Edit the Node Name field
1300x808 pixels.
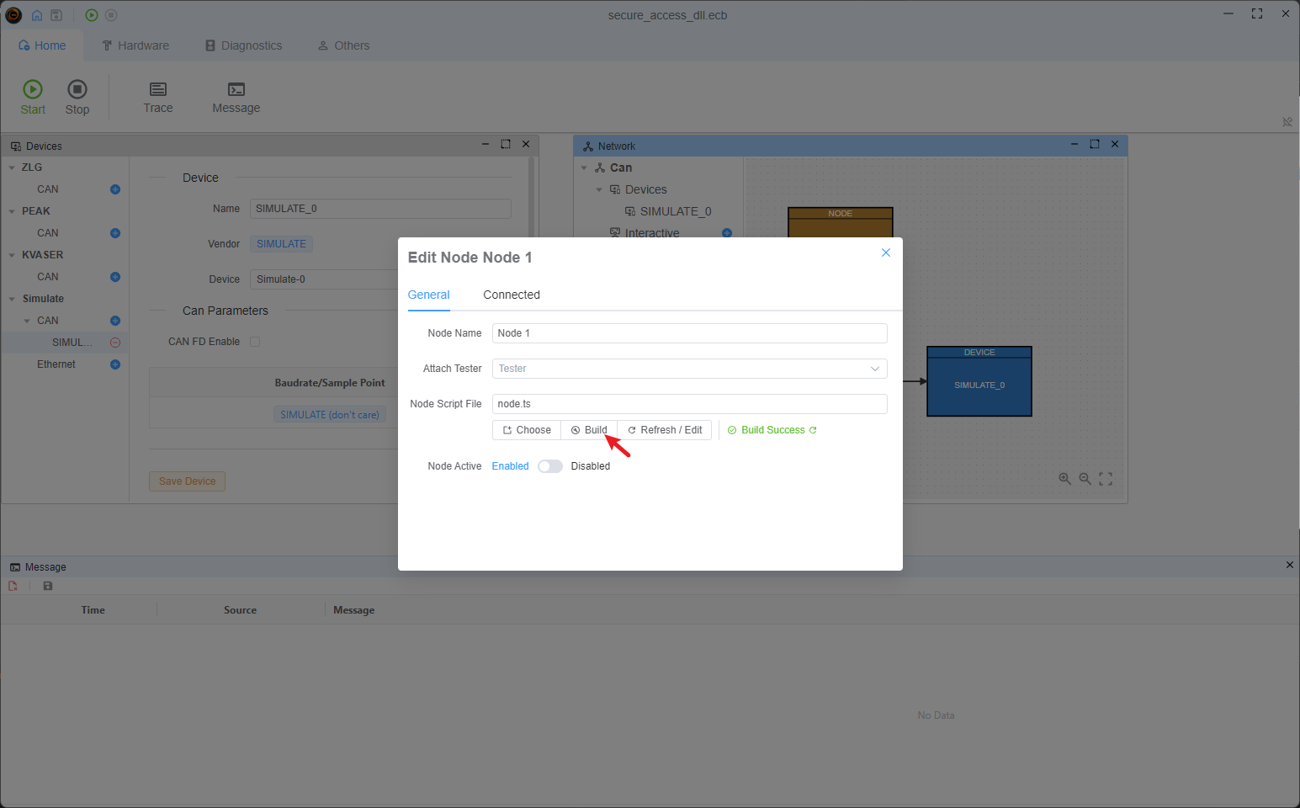[x=690, y=333]
